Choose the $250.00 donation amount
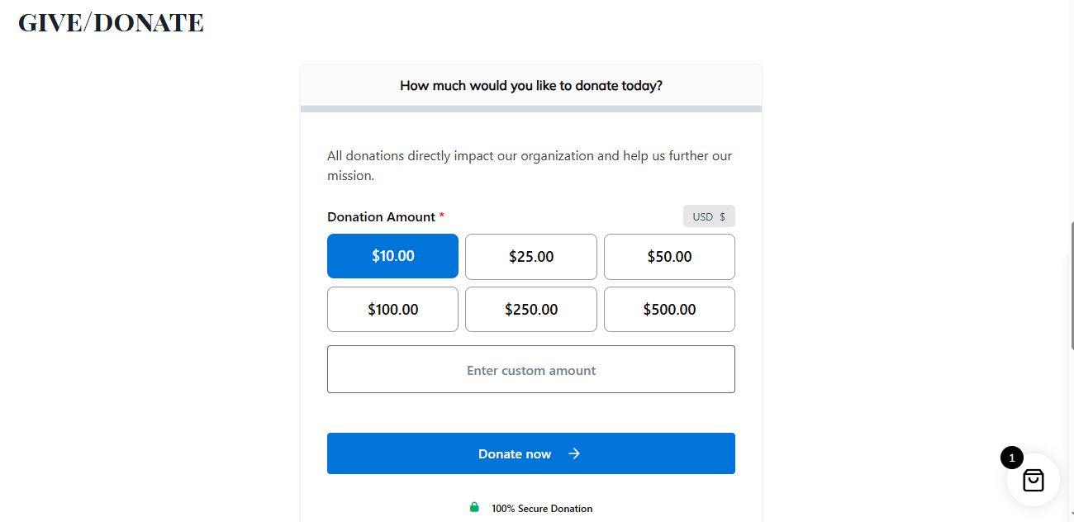Viewport: 1074px width, 522px height. (530, 310)
